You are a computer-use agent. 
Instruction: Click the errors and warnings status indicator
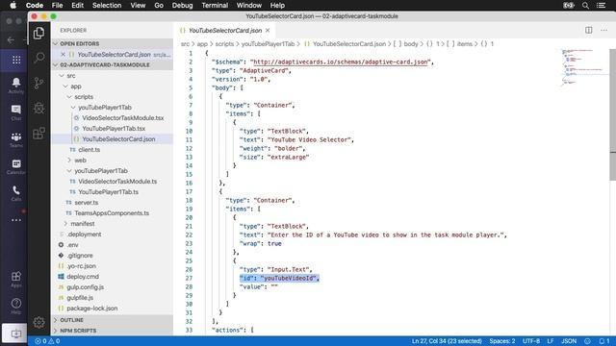(47, 341)
